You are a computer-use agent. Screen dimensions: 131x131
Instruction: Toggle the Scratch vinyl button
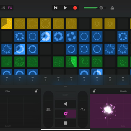65,114
